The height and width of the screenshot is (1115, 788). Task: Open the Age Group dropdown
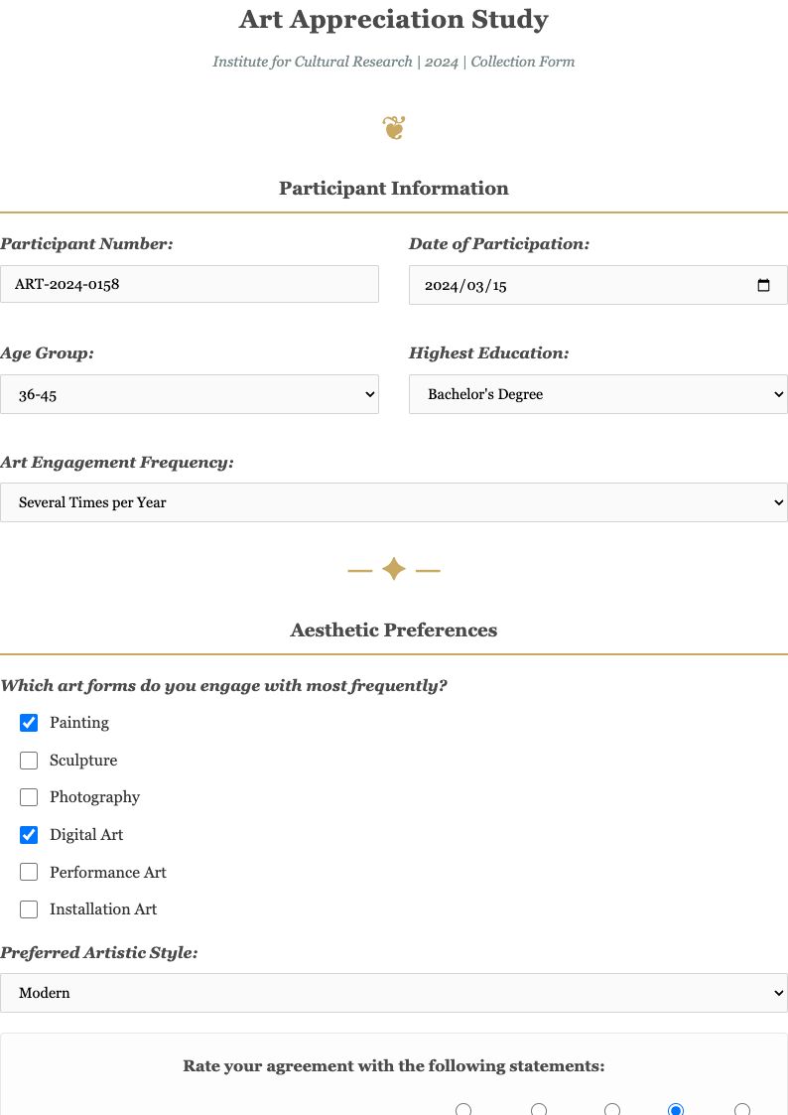point(190,394)
